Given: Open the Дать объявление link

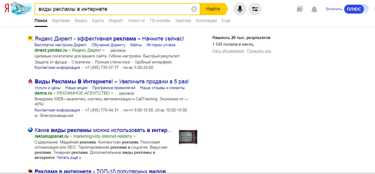Looking at the screenshot, I should point(228,51).
